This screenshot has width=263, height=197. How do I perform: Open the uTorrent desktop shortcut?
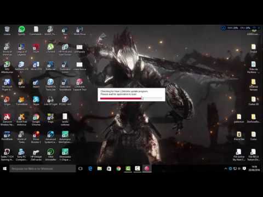point(50,48)
